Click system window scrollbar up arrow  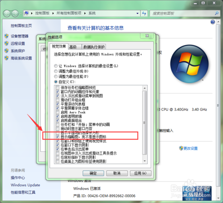[218, 22]
